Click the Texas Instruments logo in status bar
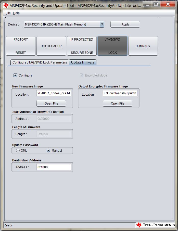The image size is (178, 231). pyautogui.click(x=156, y=225)
